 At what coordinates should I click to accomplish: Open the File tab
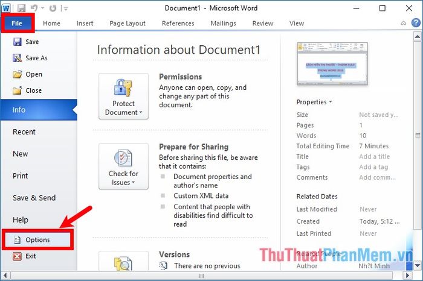[x=17, y=24]
